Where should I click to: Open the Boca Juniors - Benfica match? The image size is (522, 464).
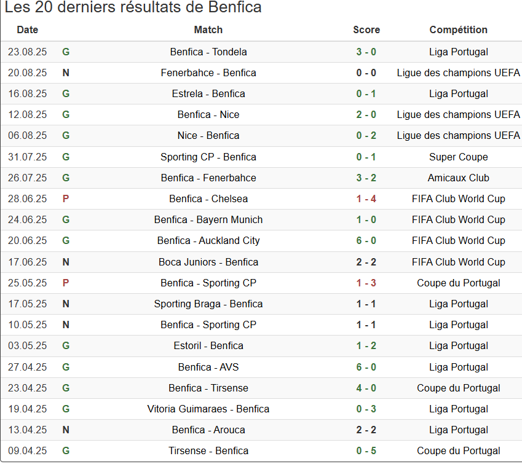[x=208, y=262]
